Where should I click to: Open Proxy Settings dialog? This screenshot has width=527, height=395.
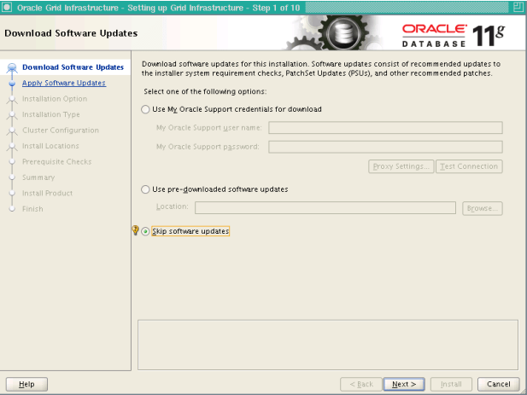point(401,166)
